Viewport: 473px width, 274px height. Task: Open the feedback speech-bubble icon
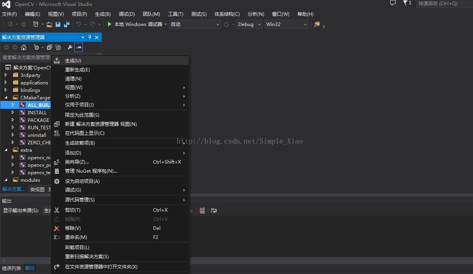pyautogui.click(x=393, y=3)
